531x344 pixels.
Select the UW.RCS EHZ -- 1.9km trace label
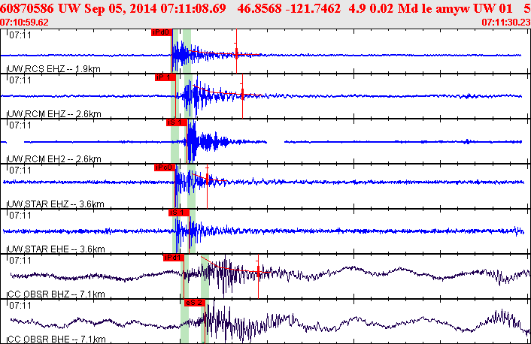coord(54,69)
